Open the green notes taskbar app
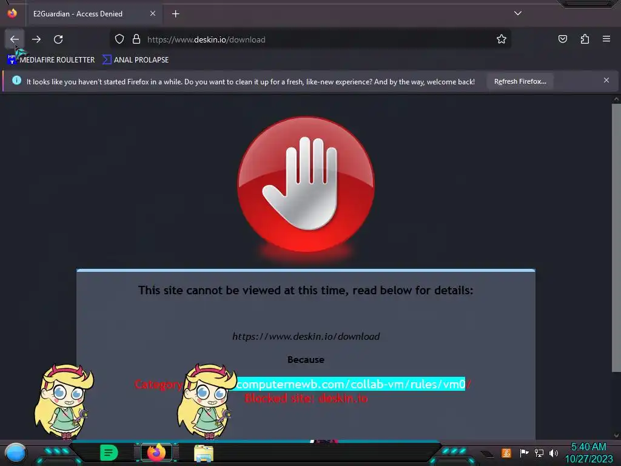The width and height of the screenshot is (621, 466). 109,453
